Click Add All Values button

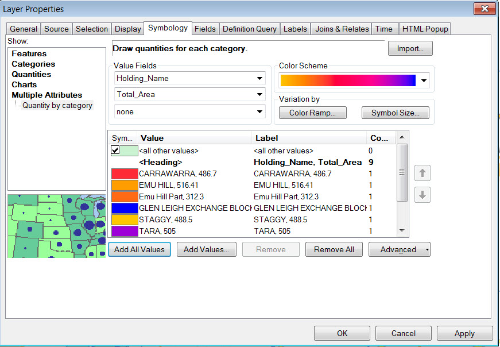click(x=139, y=250)
